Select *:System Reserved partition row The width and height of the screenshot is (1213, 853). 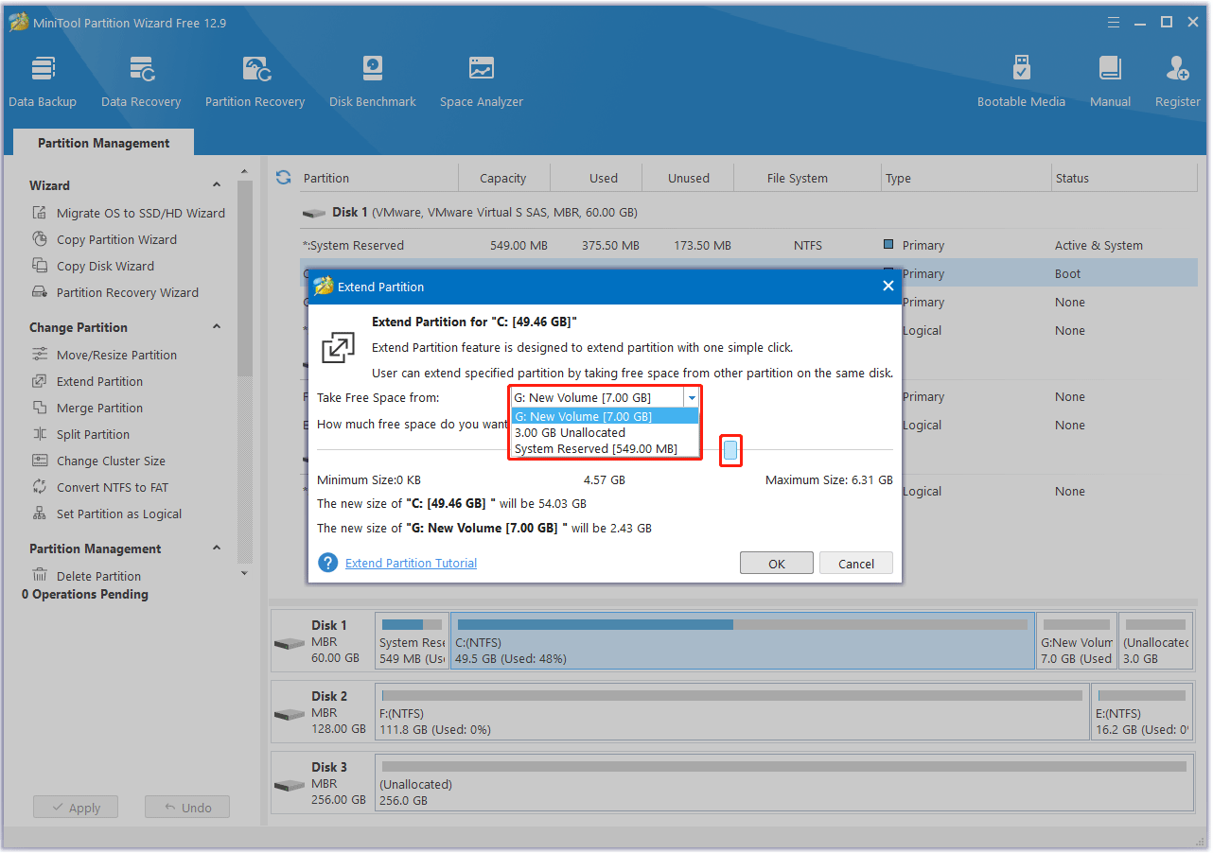tap(747, 245)
